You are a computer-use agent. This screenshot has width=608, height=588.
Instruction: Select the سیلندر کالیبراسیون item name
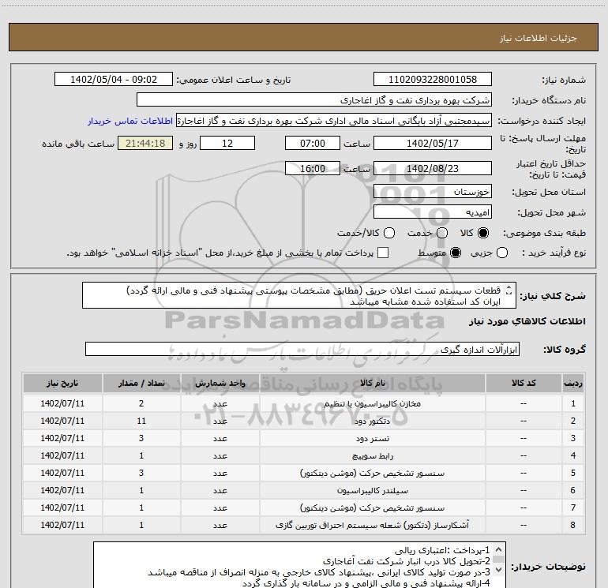tap(372, 490)
